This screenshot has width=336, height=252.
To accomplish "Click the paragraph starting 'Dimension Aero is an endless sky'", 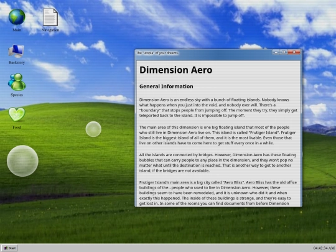I will coord(218,108).
